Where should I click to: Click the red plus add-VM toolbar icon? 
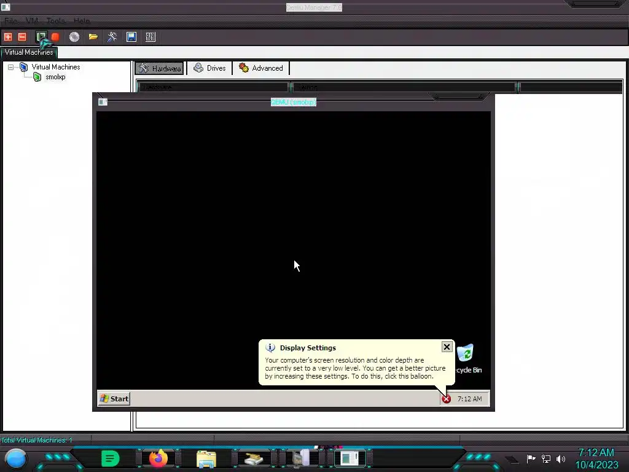[8, 37]
